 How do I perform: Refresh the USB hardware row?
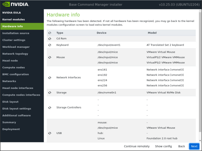(50, 133)
